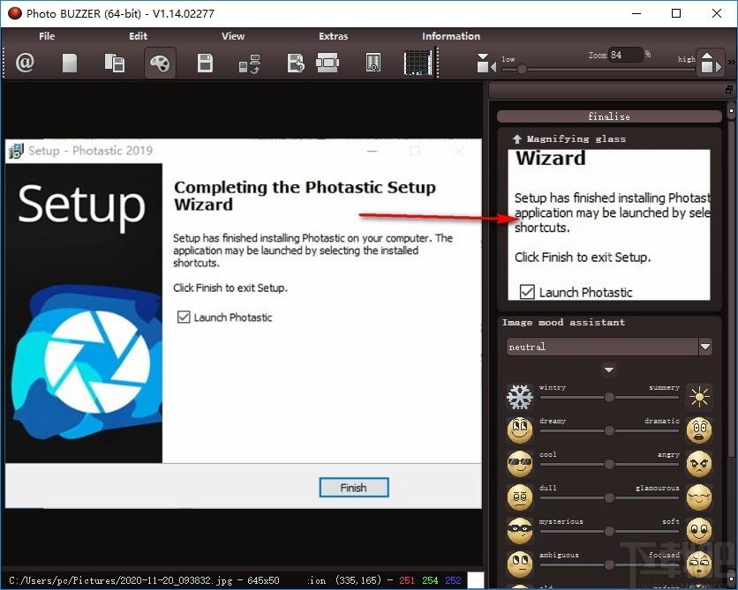
Task: Click the dark grid thumbnail toolbar icon
Action: pyautogui.click(x=418, y=63)
